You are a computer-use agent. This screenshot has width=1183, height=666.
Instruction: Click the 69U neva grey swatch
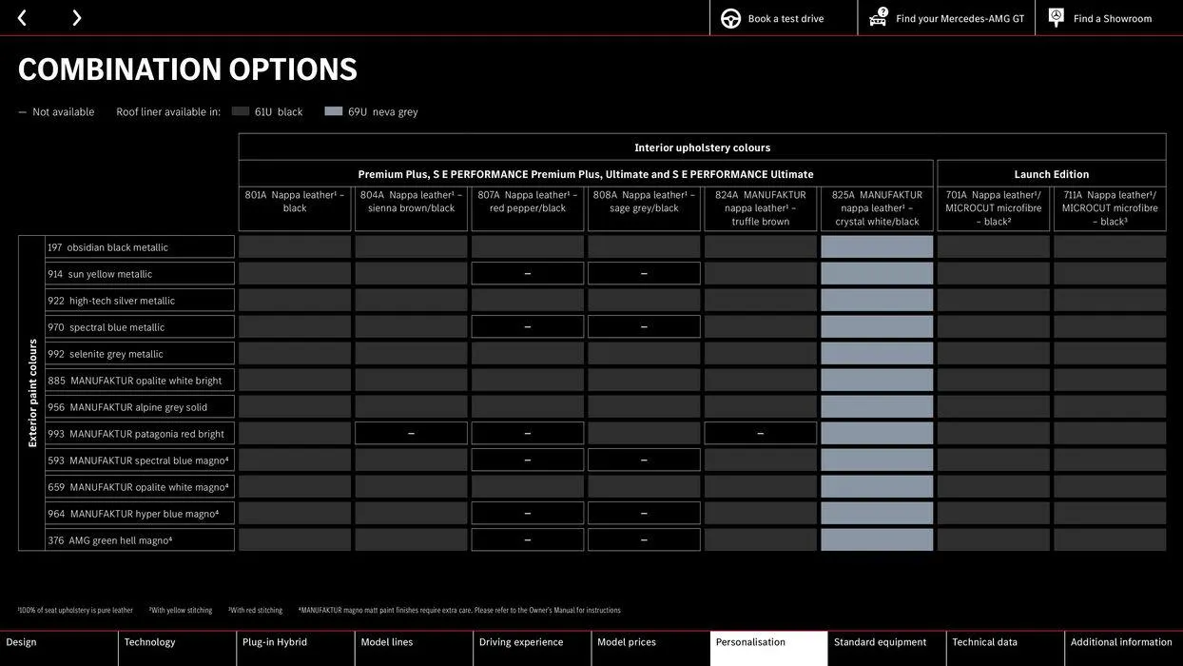tap(334, 111)
